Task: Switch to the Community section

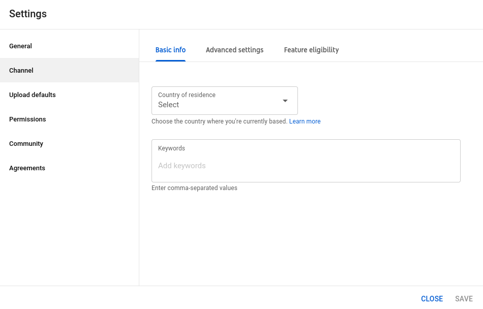Action: pos(69,143)
